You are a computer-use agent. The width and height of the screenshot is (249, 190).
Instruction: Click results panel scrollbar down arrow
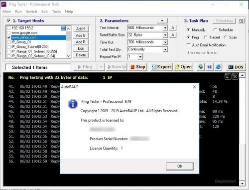click(x=243, y=184)
